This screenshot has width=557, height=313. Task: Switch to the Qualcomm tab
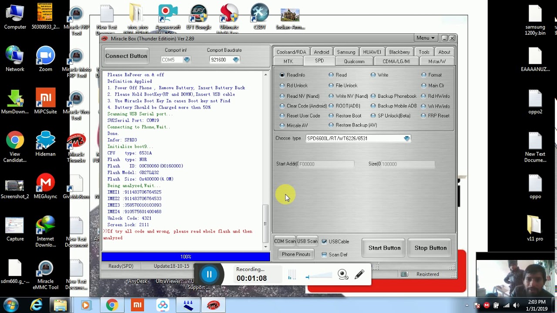(354, 61)
